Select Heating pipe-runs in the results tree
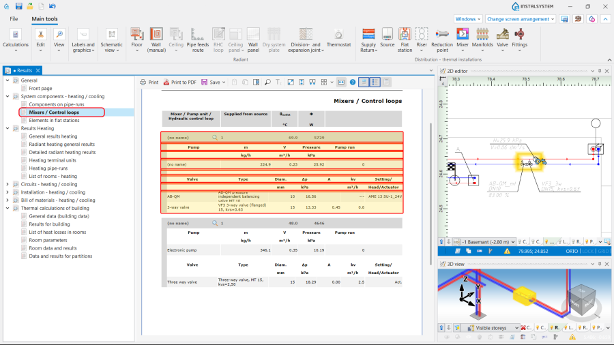The width and height of the screenshot is (614, 345). tap(48, 168)
